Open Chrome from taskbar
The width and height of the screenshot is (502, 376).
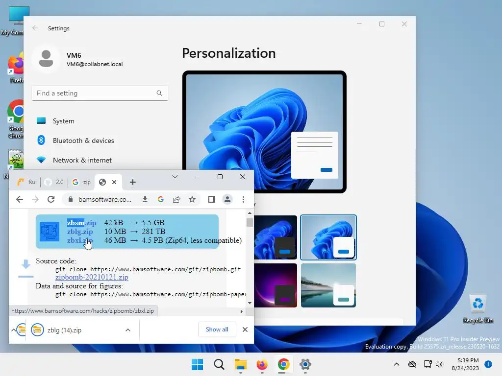284,364
